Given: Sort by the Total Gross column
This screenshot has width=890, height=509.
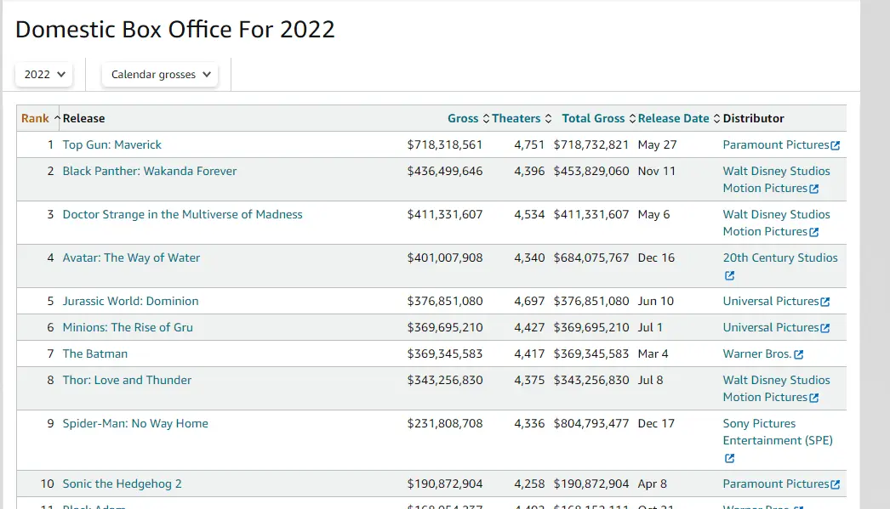Looking at the screenshot, I should pyautogui.click(x=593, y=118).
